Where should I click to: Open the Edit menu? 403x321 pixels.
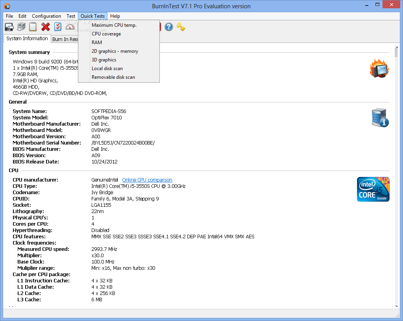pyautogui.click(x=22, y=16)
